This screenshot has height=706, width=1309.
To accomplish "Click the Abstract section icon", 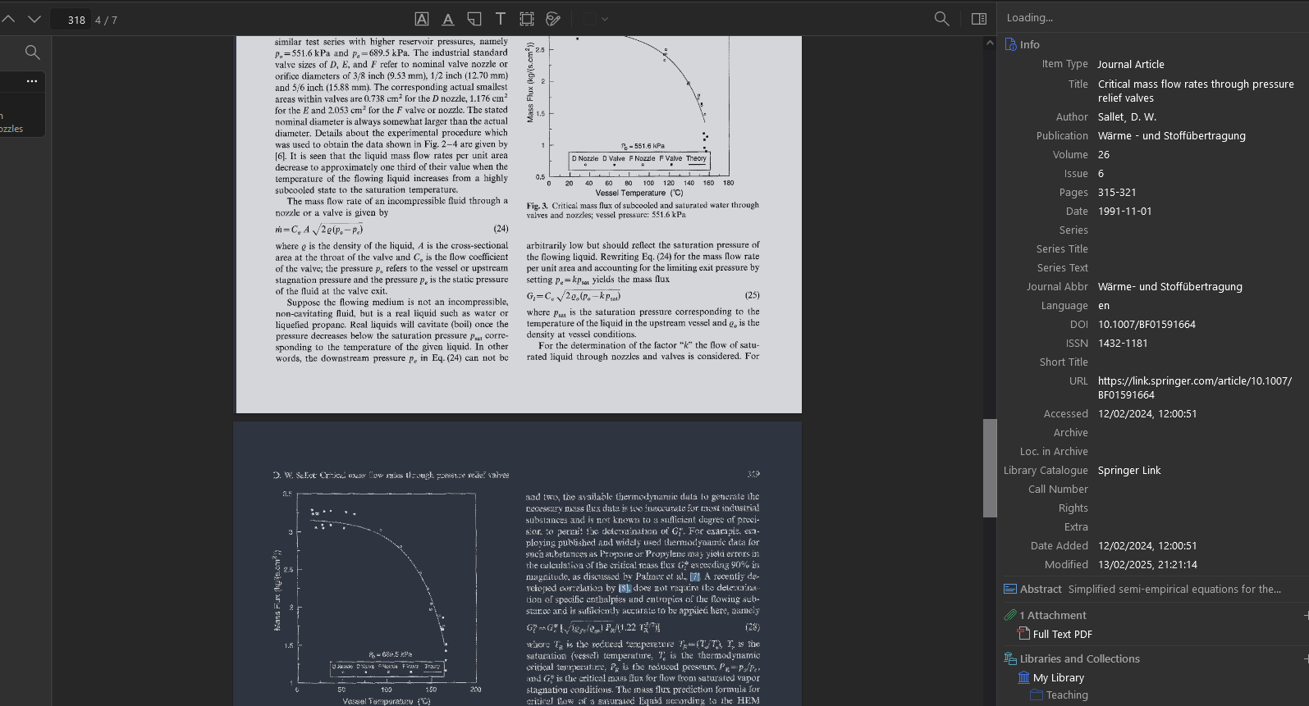I will [1010, 589].
